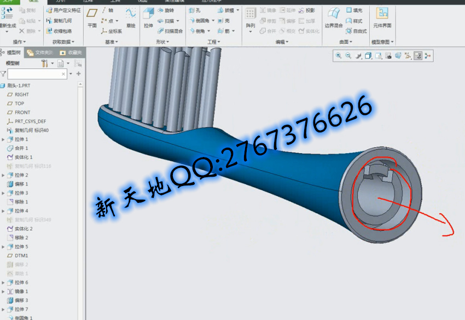Open the 收藏夹 favorites tab

(71, 53)
